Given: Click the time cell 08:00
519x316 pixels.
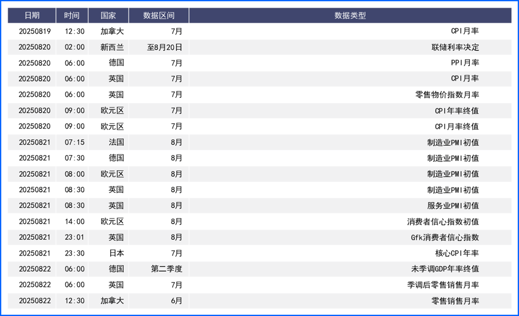Looking at the screenshot, I should click(75, 174).
